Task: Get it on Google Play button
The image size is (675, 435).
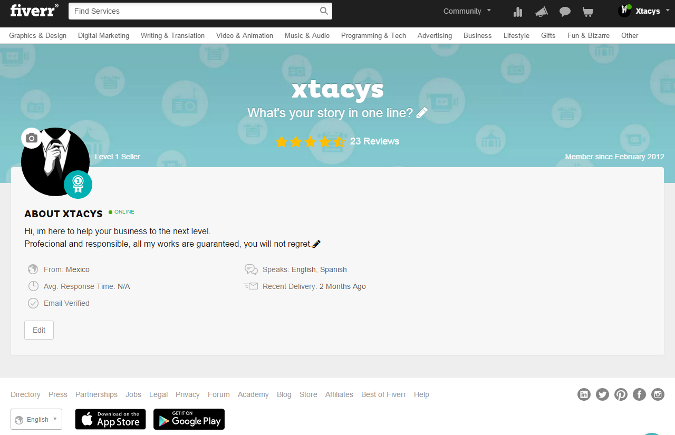Action: pos(189,419)
